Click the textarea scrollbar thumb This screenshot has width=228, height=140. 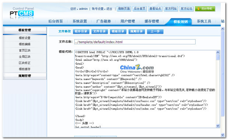tap(218, 57)
